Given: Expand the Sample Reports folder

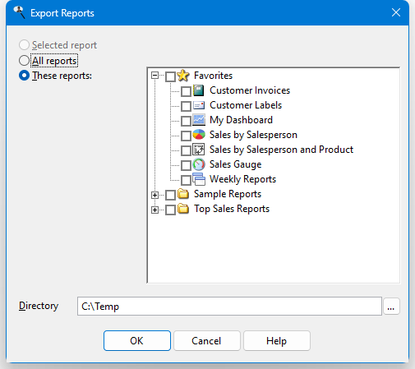Looking at the screenshot, I should [154, 195].
